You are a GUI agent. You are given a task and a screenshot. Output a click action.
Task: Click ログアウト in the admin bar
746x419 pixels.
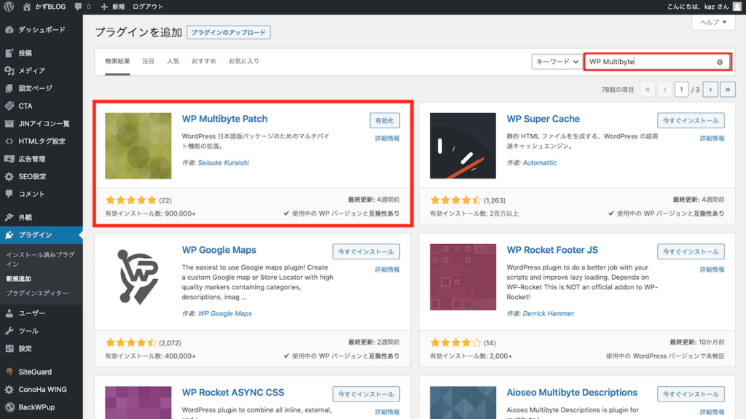pos(147,7)
